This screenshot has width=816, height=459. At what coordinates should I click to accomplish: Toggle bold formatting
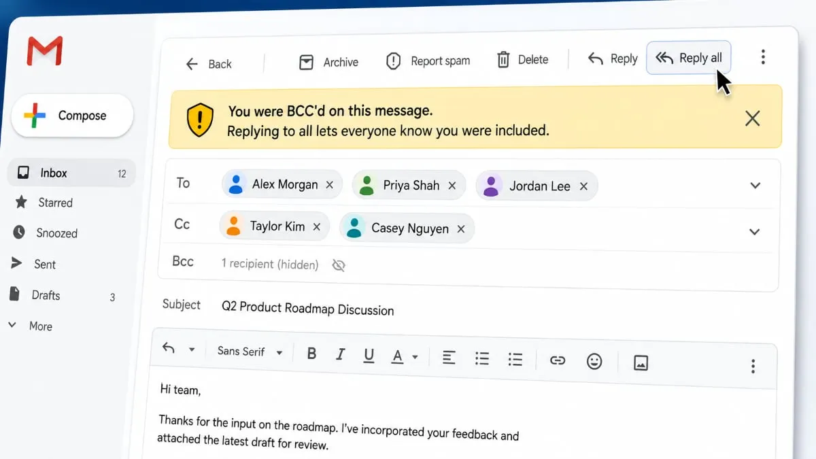click(312, 354)
